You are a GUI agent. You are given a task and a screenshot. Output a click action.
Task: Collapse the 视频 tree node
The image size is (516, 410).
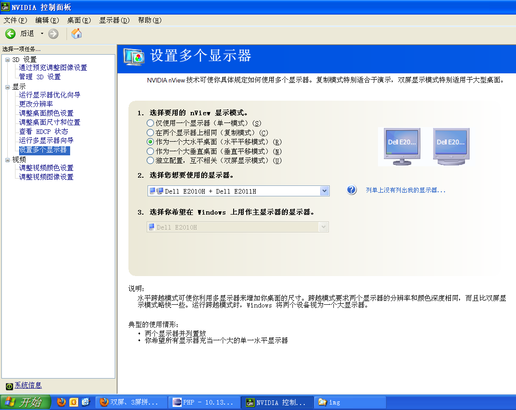coord(7,160)
